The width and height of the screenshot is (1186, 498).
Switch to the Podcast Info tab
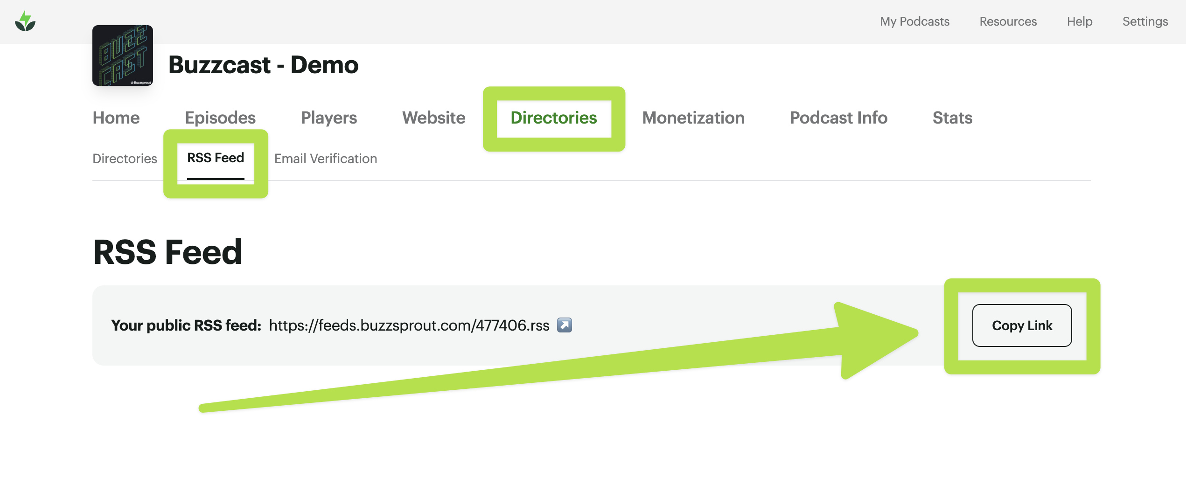(x=838, y=118)
